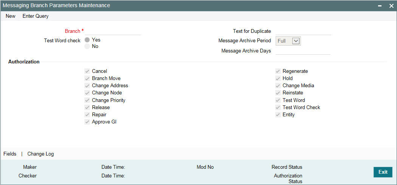Click the Checker label
The image size is (397, 185).
click(28, 176)
